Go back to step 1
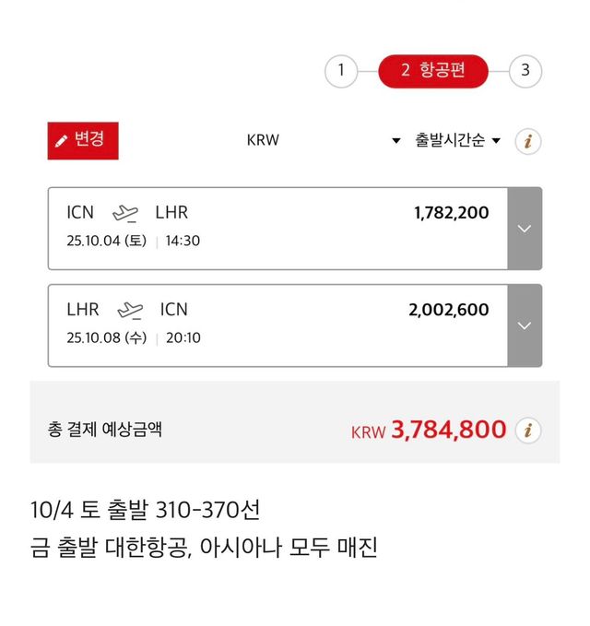Viewport: 590px width, 626px height. (341, 70)
